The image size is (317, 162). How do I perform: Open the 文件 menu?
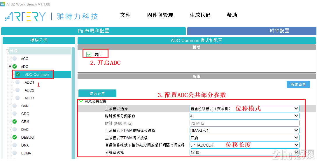[x=125, y=15]
